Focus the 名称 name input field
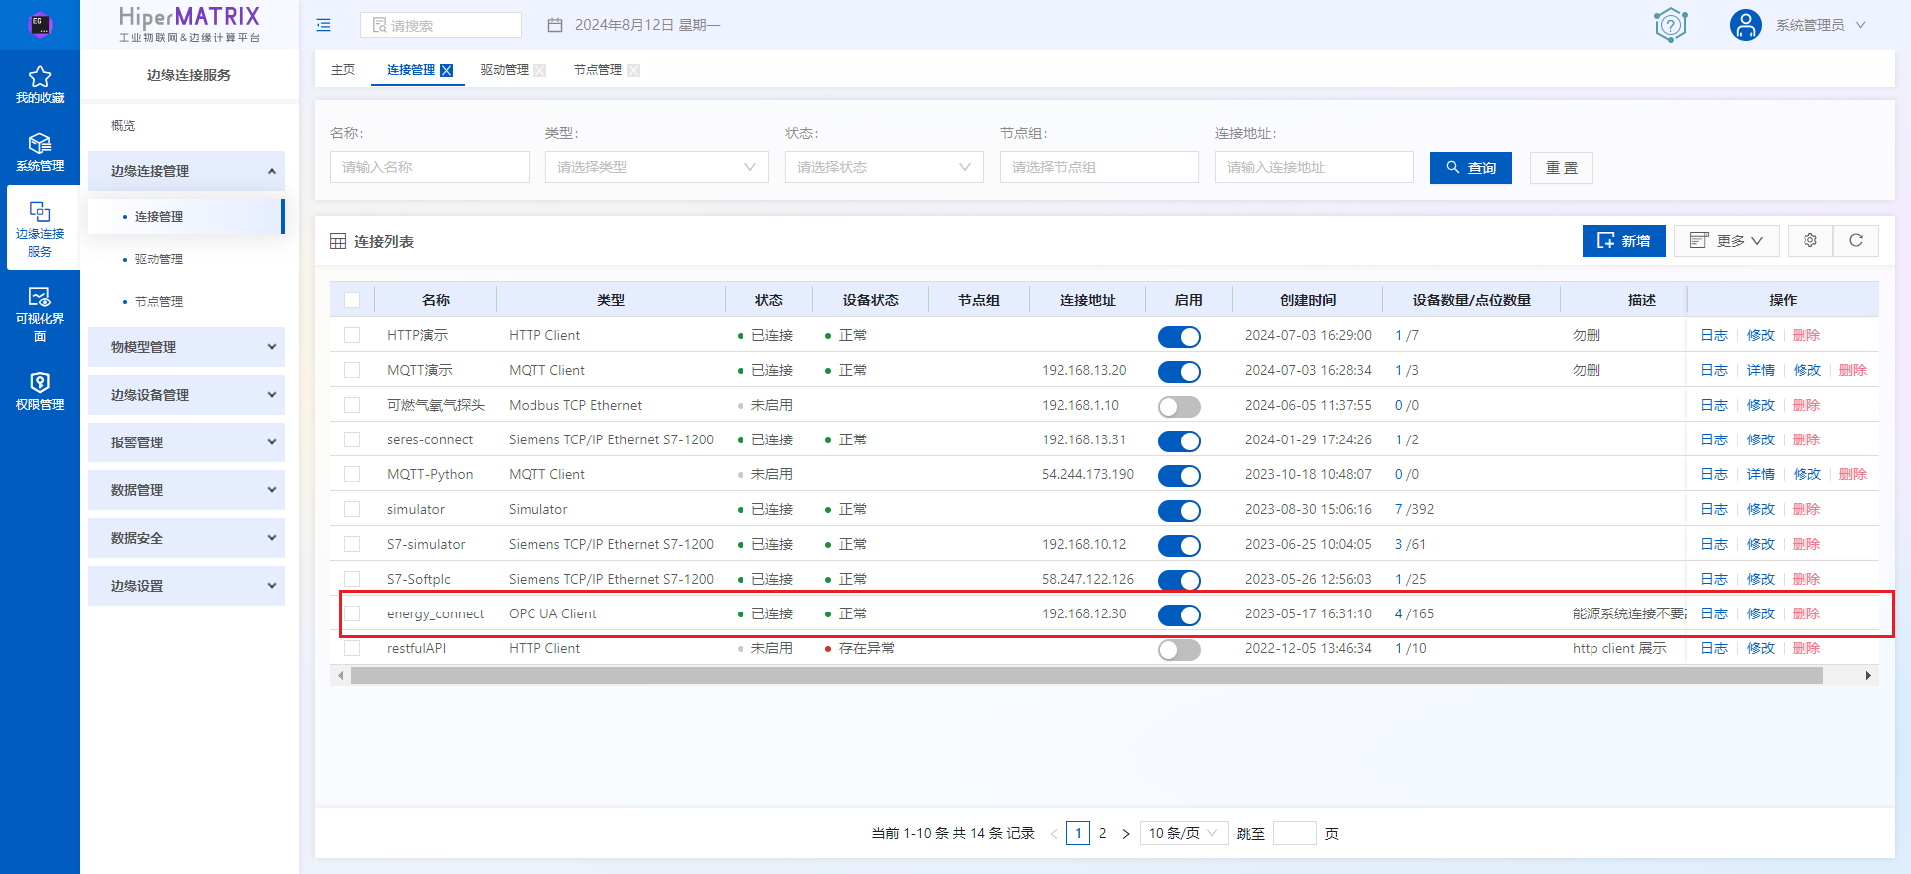Viewport: 1911px width, 874px height. click(x=430, y=167)
